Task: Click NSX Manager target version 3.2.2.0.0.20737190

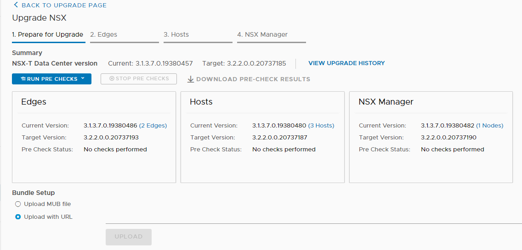Action: click(449, 138)
